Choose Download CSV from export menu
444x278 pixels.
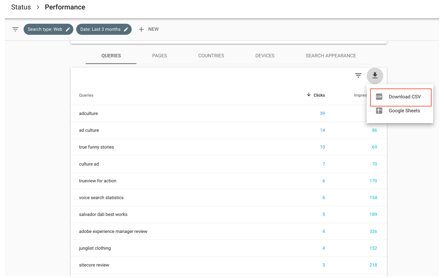pyautogui.click(x=404, y=97)
